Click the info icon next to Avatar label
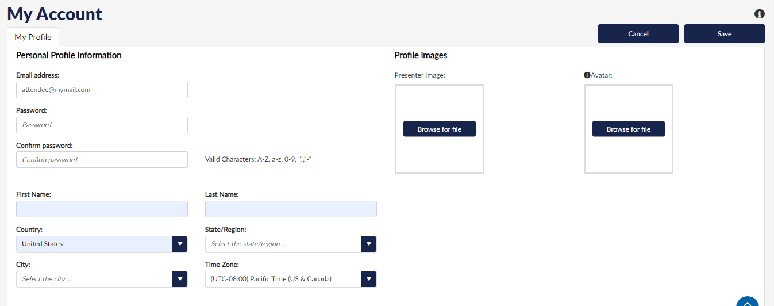The width and height of the screenshot is (774, 306). click(x=587, y=75)
